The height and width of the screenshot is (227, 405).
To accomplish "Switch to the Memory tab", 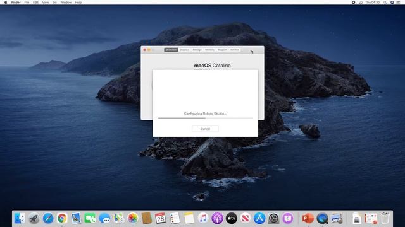I will click(209, 50).
